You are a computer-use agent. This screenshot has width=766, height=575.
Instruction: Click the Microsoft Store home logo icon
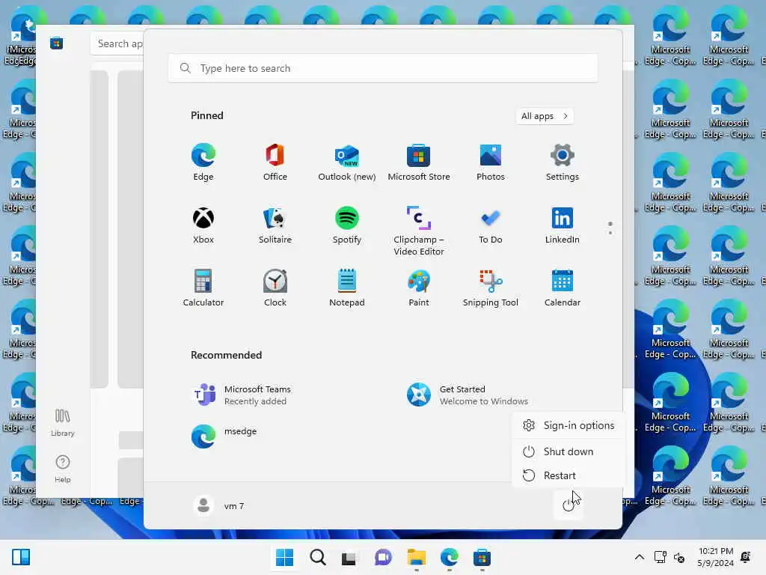pos(56,43)
